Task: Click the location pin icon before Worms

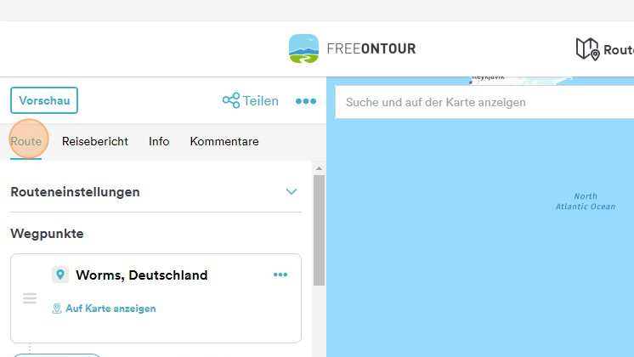Action: coord(60,275)
